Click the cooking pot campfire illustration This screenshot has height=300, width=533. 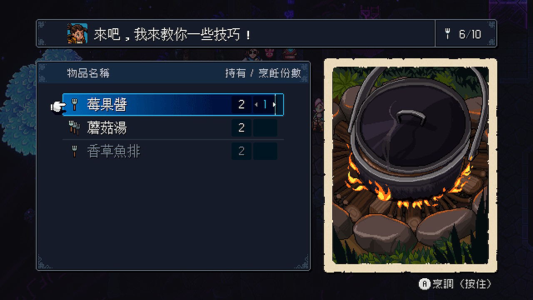point(410,165)
